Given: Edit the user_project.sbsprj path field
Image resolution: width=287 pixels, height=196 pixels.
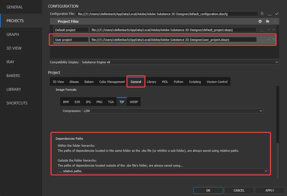Looking at the screenshot, I should click(x=173, y=40).
